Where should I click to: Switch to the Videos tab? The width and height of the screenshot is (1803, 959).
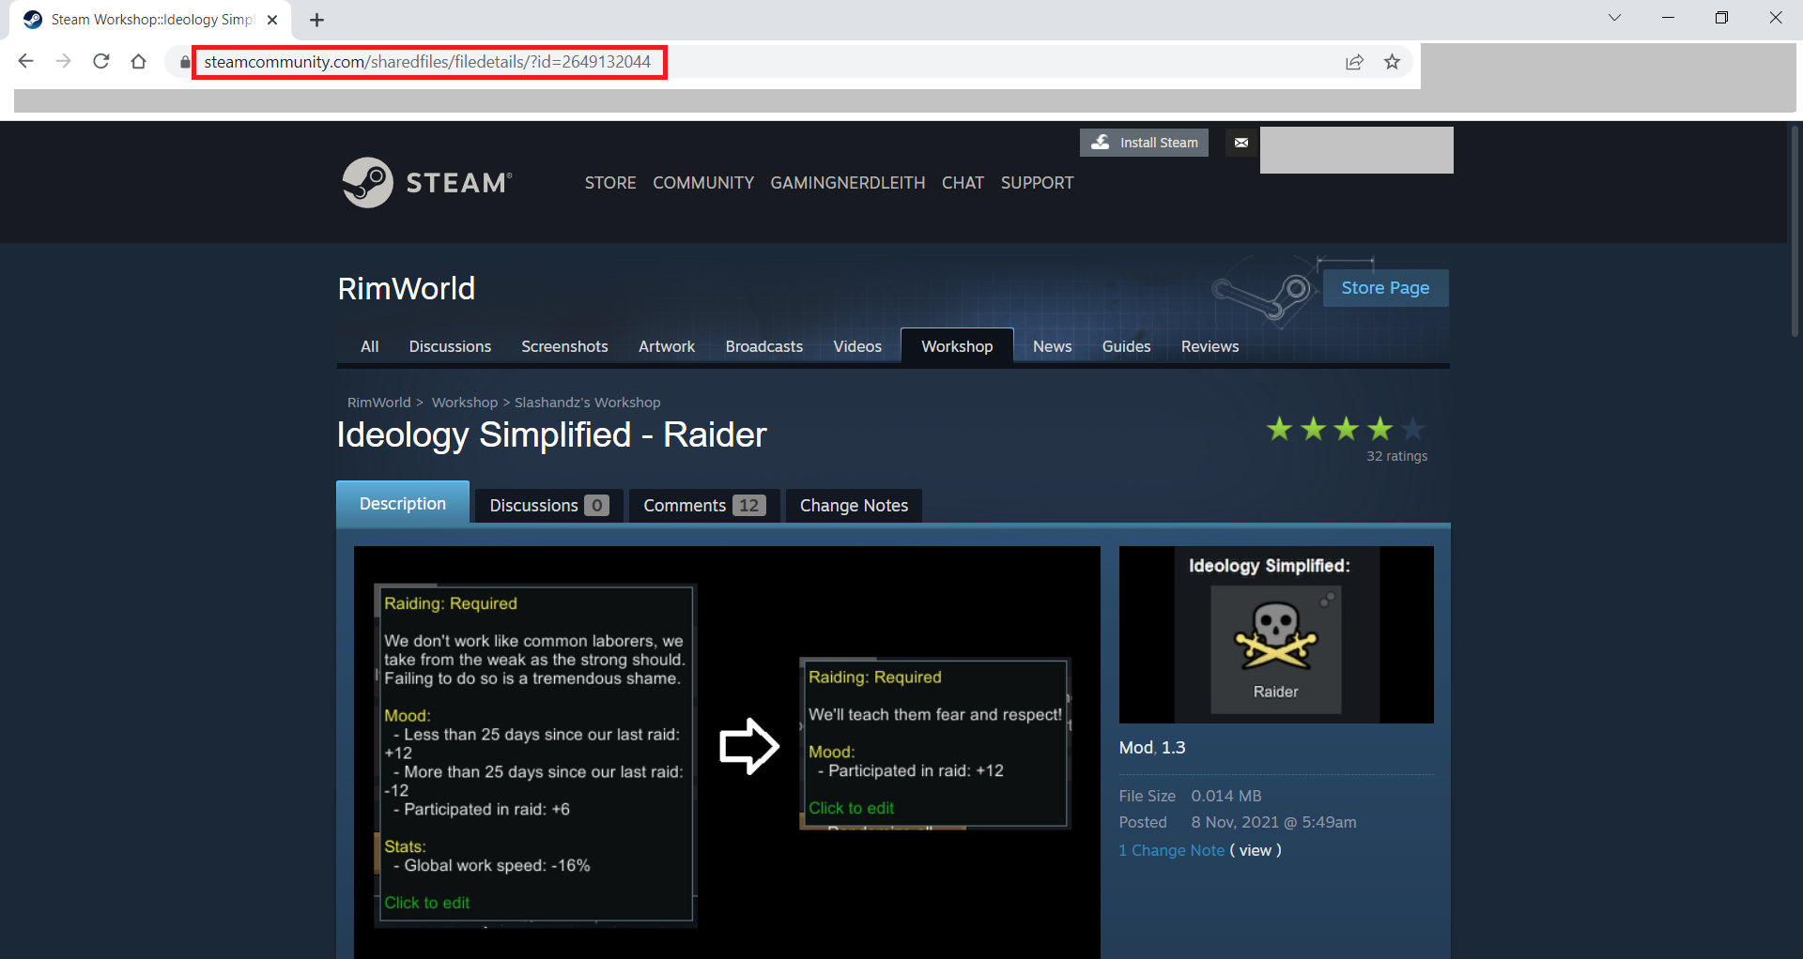pyautogui.click(x=857, y=346)
